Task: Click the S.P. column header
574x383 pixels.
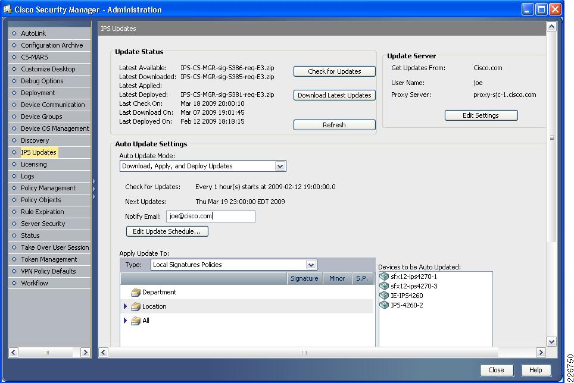Action: tap(362, 278)
